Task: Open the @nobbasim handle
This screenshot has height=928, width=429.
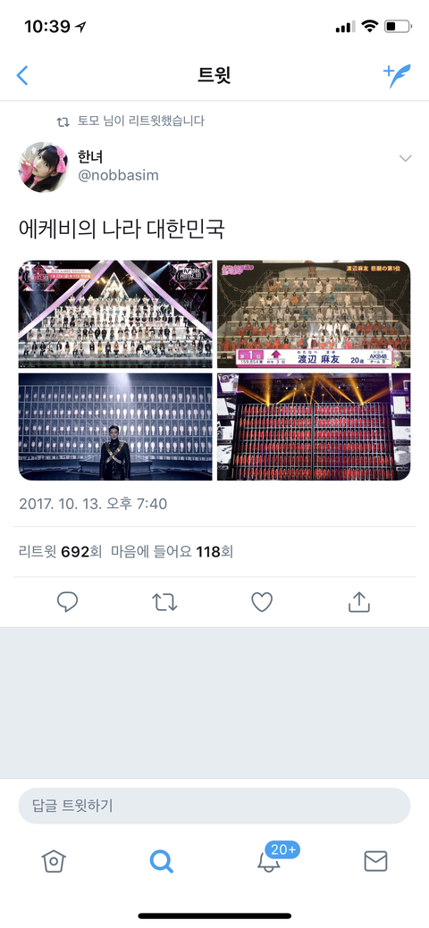Action: [x=118, y=176]
